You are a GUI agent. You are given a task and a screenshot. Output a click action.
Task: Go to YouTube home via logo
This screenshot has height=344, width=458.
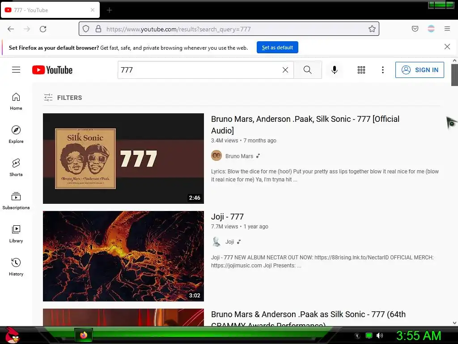pyautogui.click(x=52, y=70)
